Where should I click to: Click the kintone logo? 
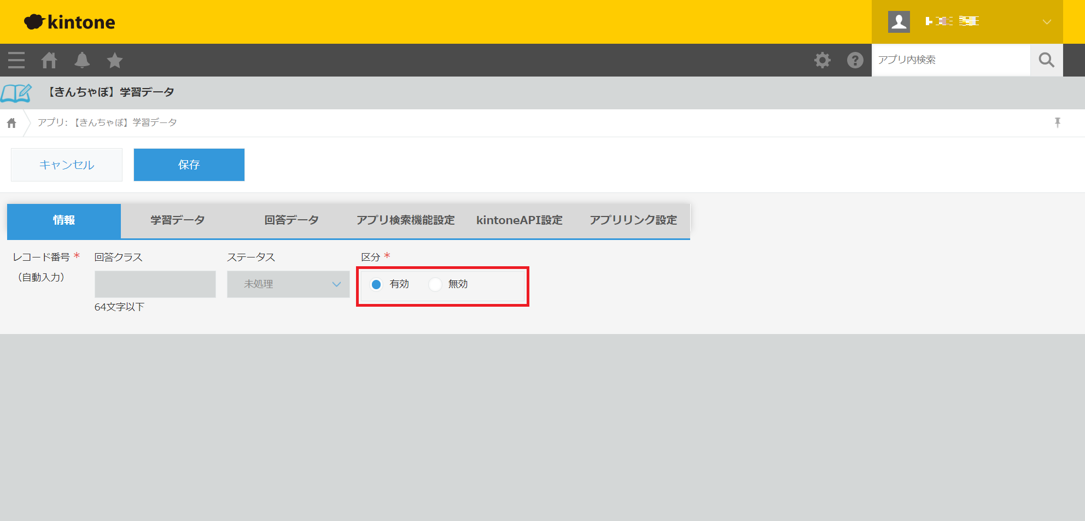[70, 22]
